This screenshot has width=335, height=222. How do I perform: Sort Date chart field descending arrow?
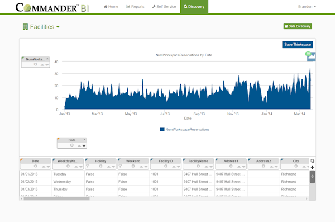pyautogui.click(x=84, y=145)
